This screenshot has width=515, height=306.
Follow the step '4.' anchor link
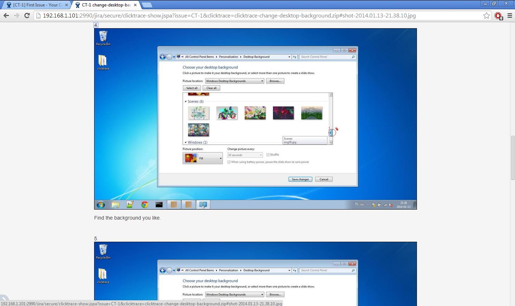click(96, 25)
